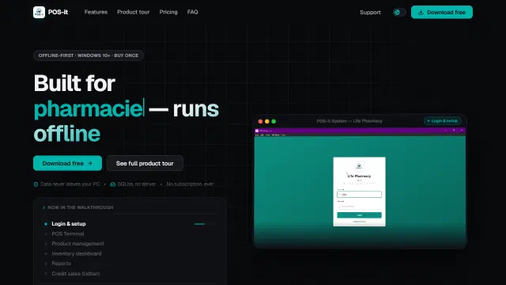
Task: Click No subscription, ever text
Action: [190, 184]
